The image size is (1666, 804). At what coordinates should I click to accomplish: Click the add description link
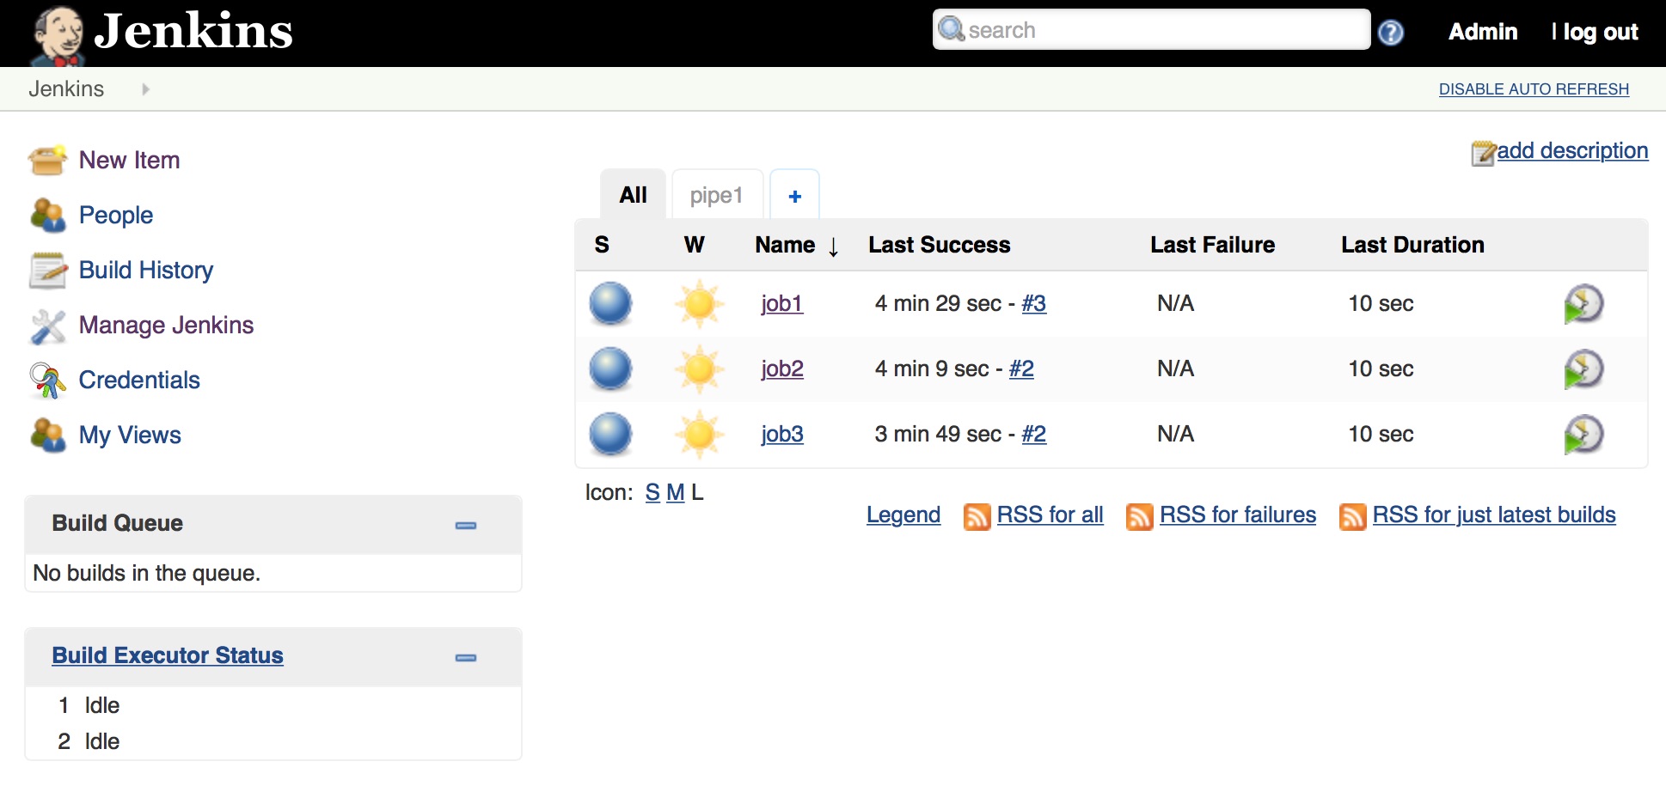[x=1572, y=150]
